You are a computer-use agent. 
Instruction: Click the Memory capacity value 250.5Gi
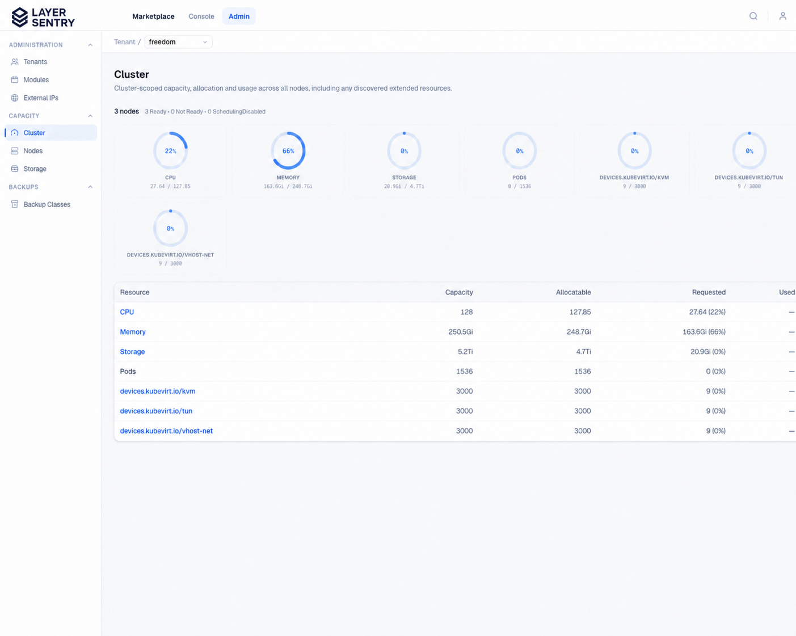[461, 332]
